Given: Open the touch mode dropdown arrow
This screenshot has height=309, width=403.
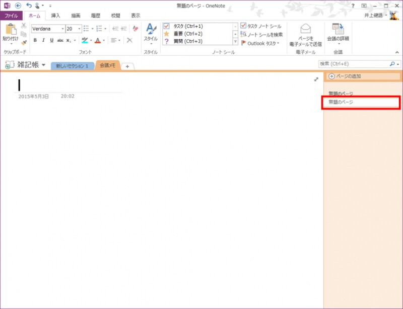Looking at the screenshot, I should (43, 6).
